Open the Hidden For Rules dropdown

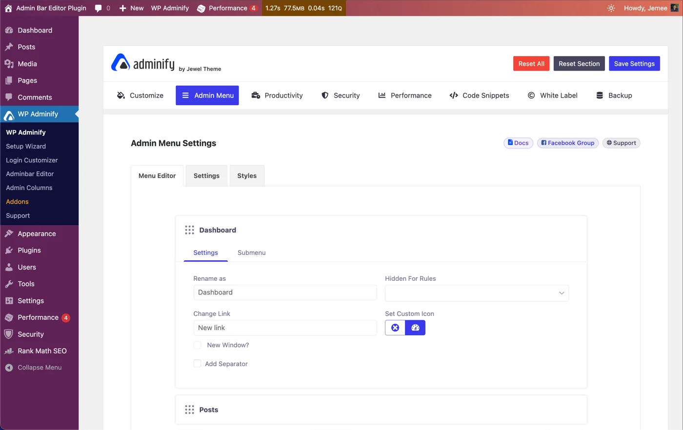(476, 293)
